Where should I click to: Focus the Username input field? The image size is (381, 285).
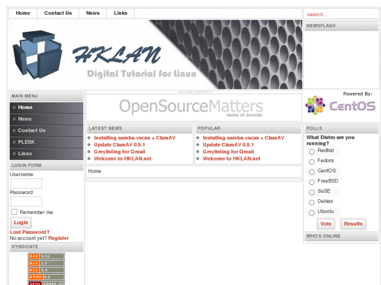[x=26, y=184]
